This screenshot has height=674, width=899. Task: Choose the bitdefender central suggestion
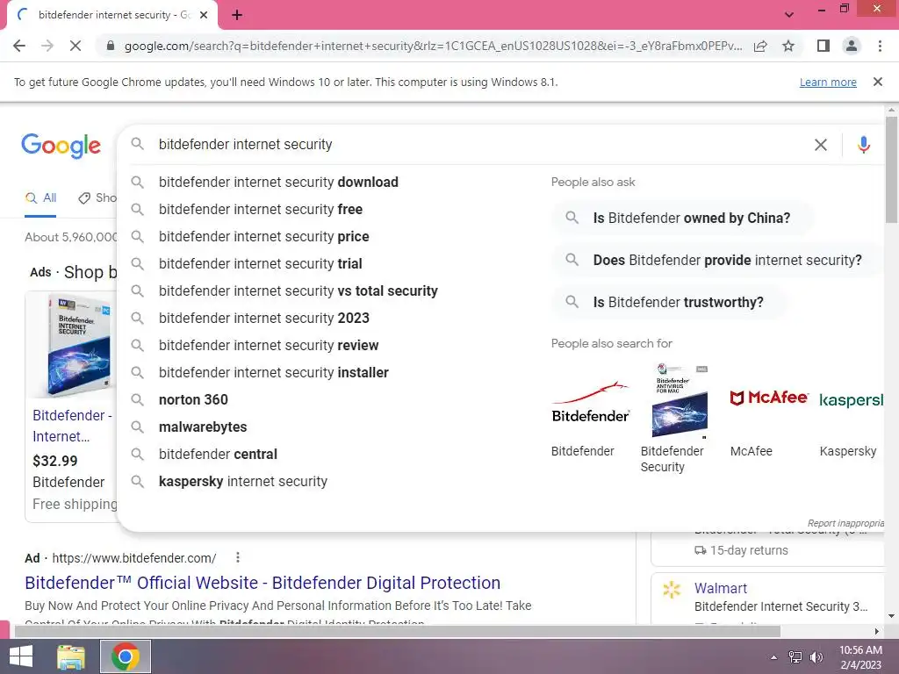pos(218,454)
